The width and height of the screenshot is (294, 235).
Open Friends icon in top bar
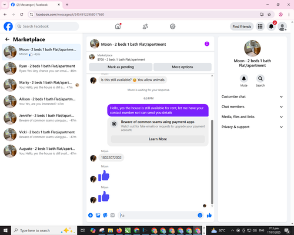[145, 26]
